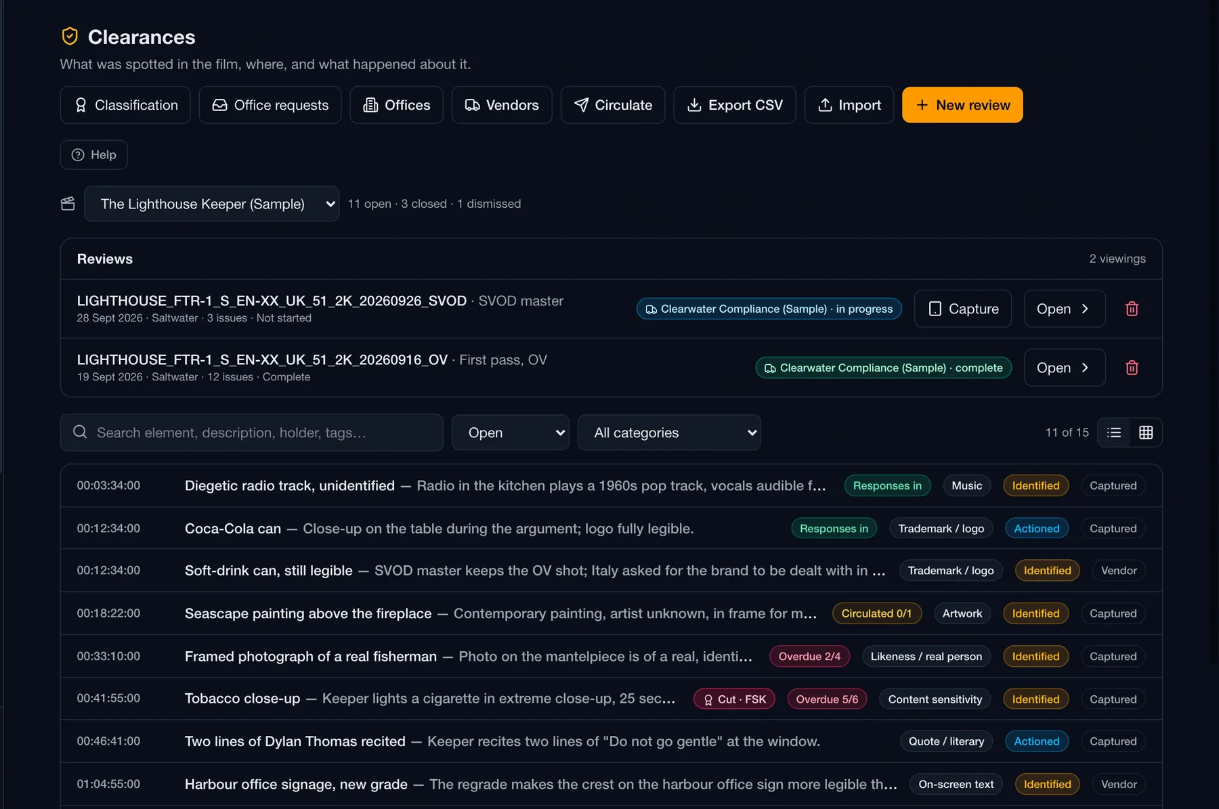Image resolution: width=1219 pixels, height=809 pixels.
Task: Click the Circulated 0/1 badge
Action: pyautogui.click(x=876, y=613)
